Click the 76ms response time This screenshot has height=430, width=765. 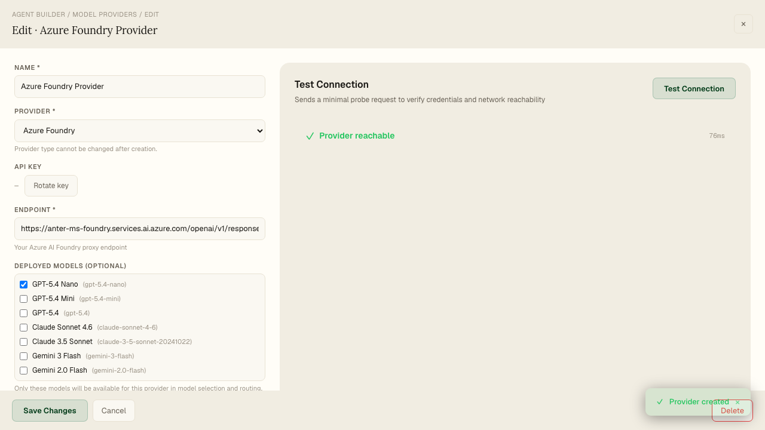[717, 136]
